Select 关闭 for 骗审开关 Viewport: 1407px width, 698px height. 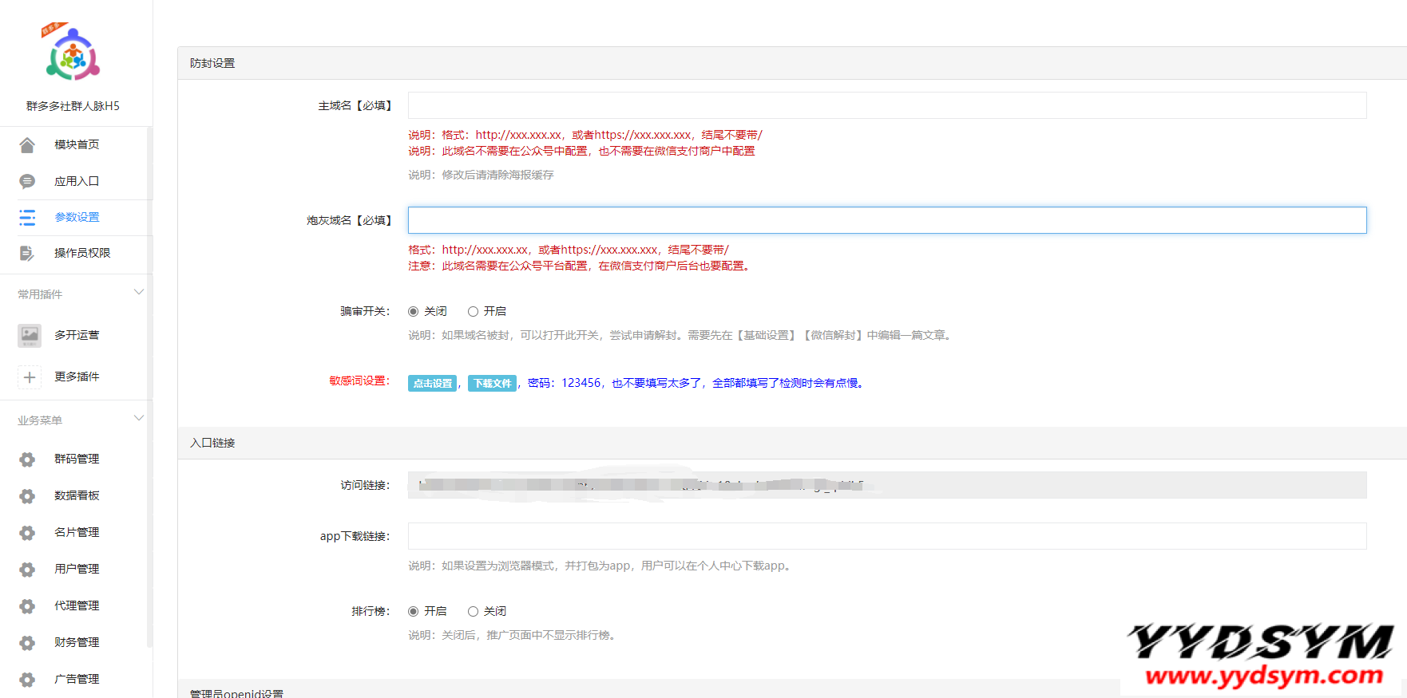(414, 311)
